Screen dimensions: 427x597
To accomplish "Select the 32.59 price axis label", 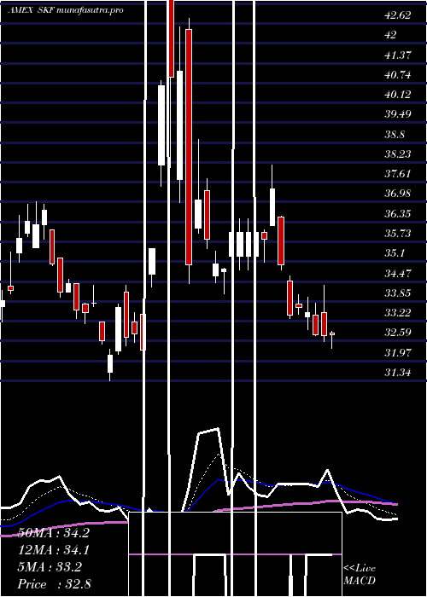I will point(398,333).
